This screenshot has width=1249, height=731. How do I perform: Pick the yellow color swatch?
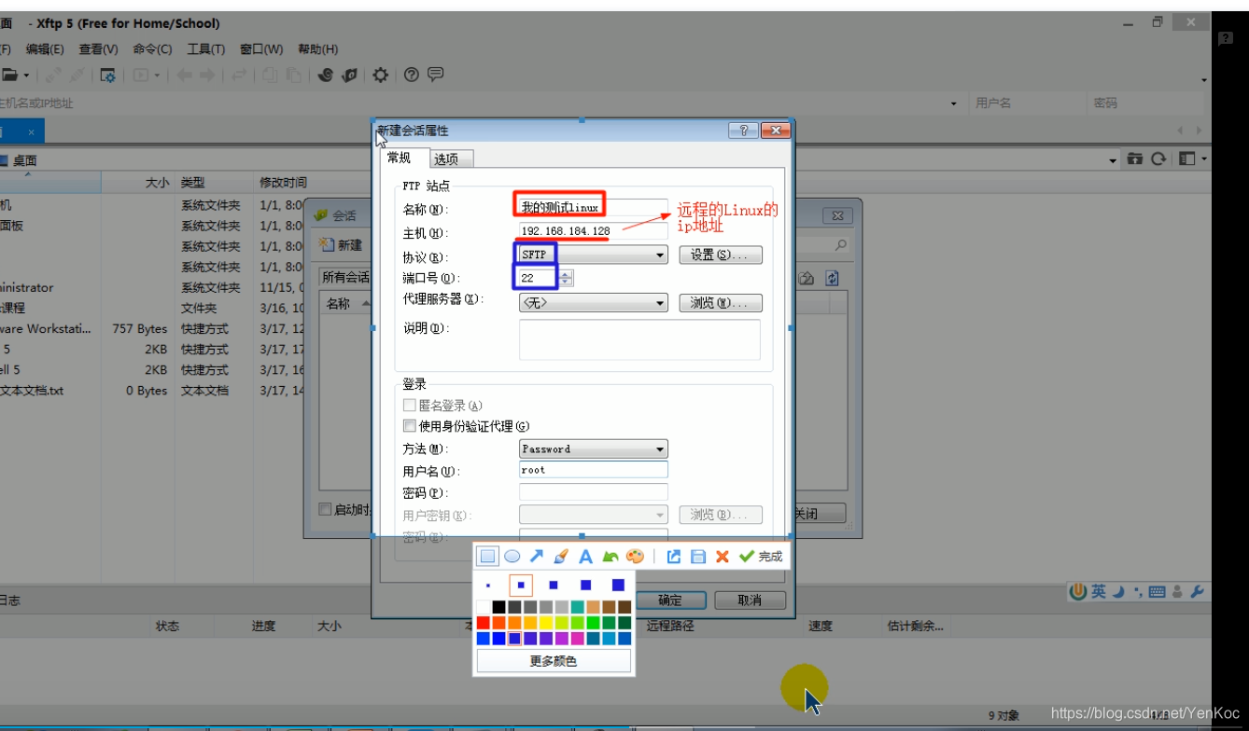pyautogui.click(x=546, y=623)
